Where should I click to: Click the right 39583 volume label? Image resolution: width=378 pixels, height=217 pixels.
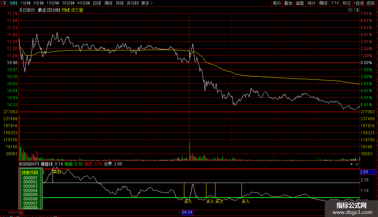coord(366,154)
